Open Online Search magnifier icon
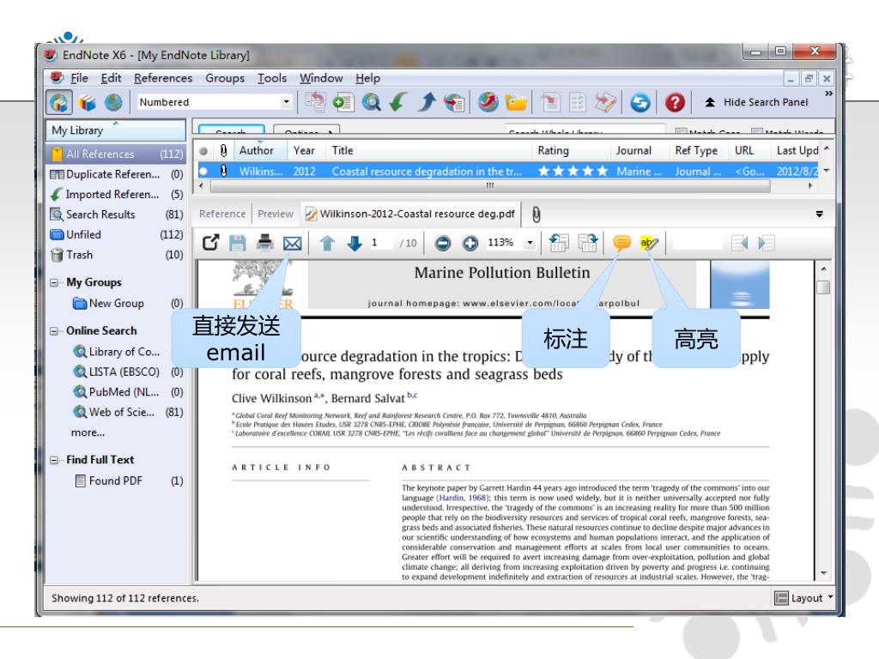Viewport: 879px width, 659px height. 371,103
